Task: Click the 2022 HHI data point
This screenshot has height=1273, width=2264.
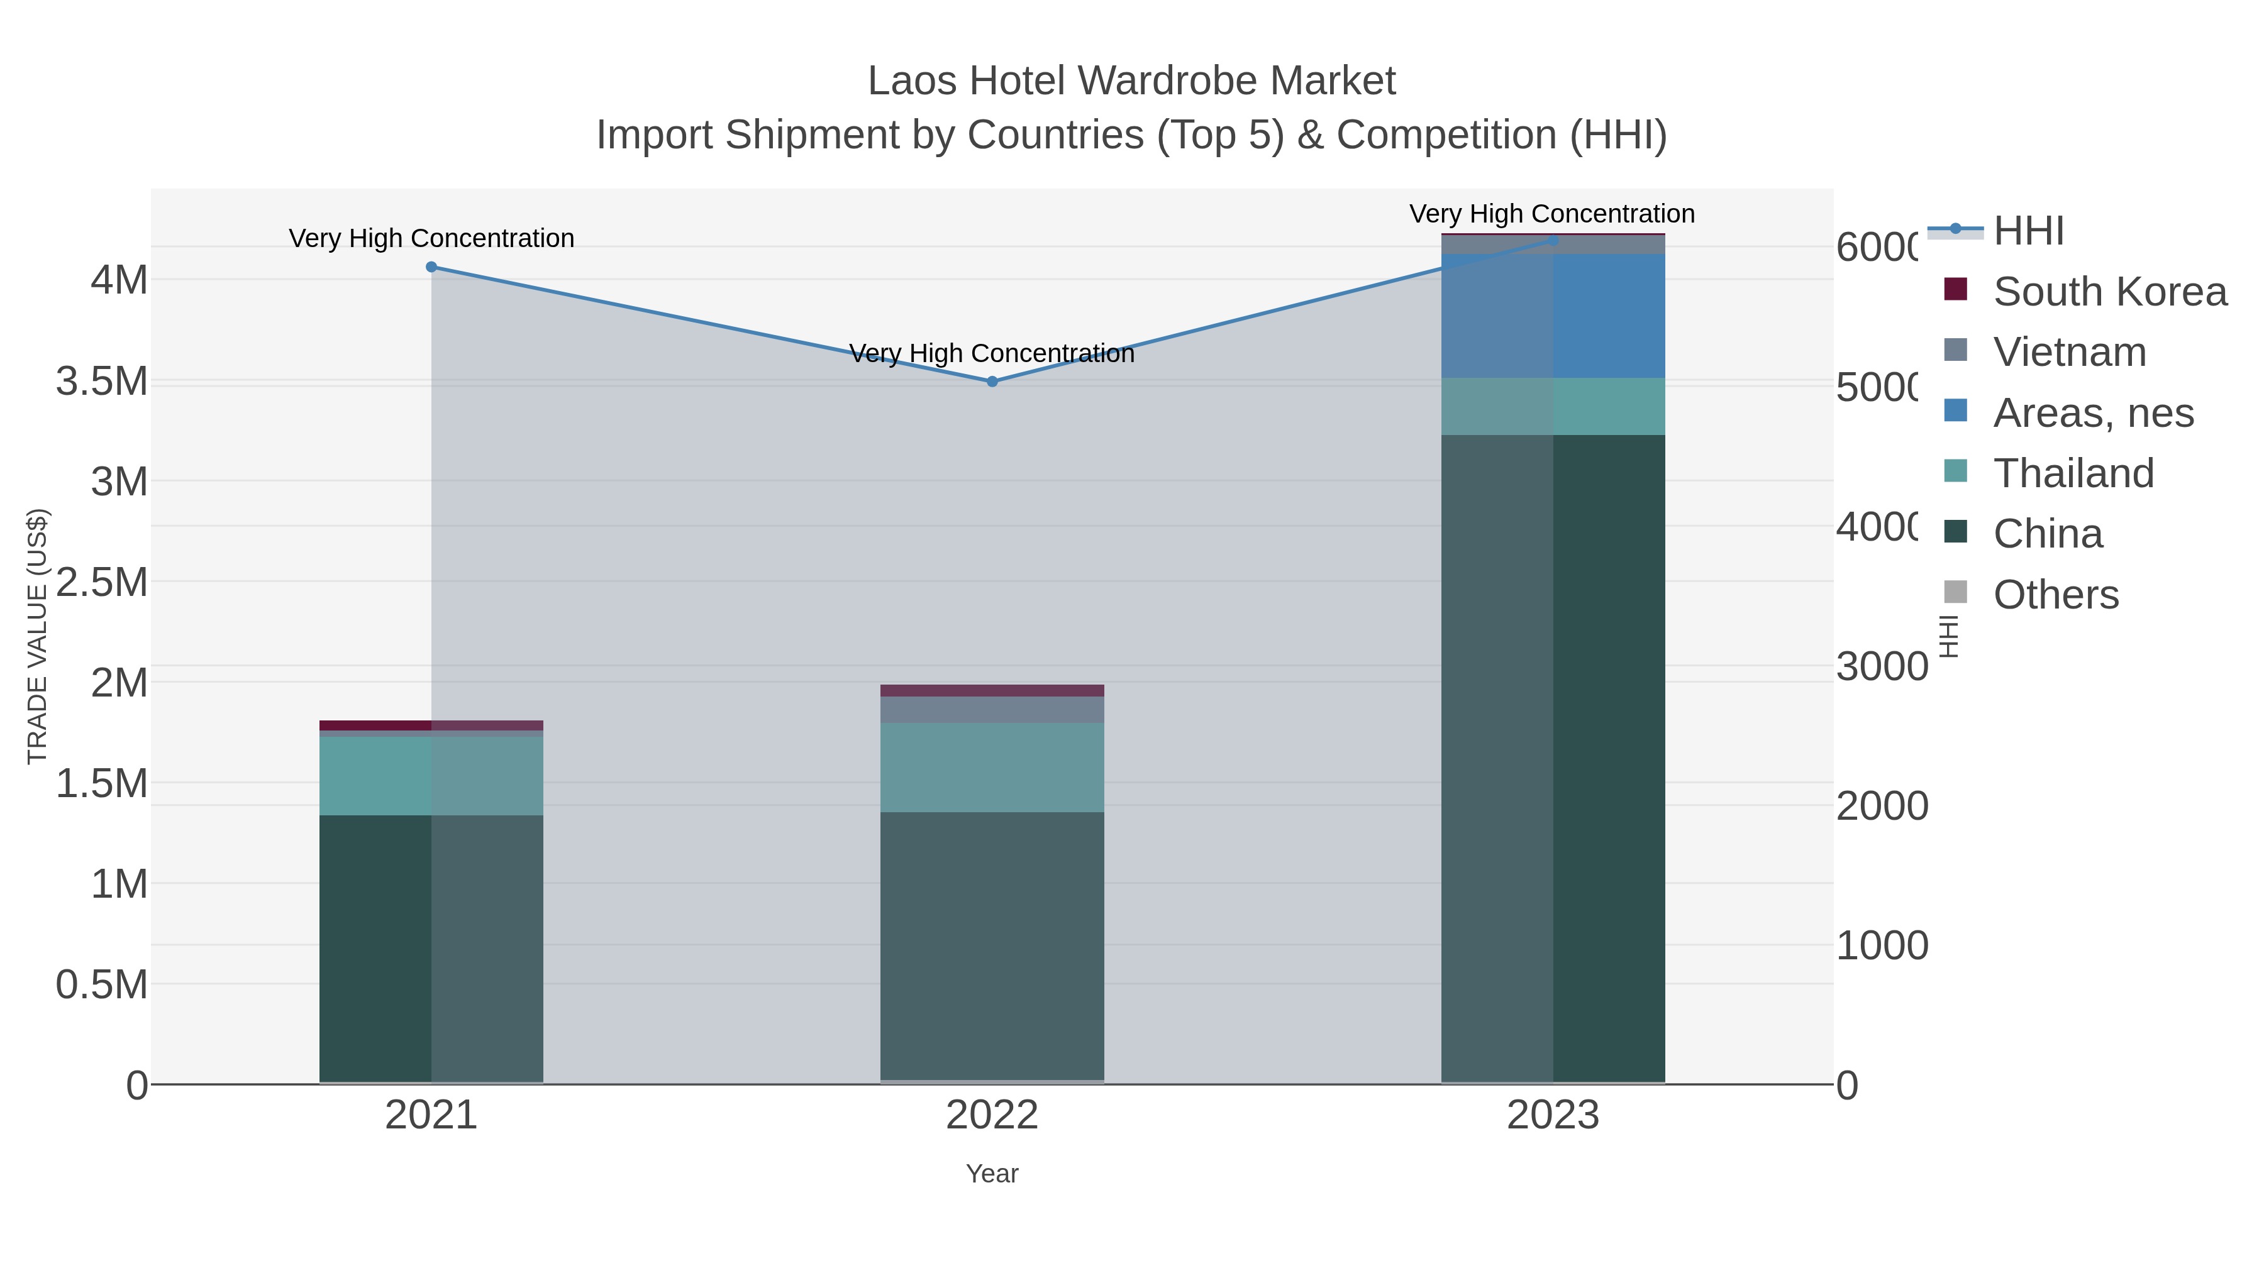Action: [992, 382]
